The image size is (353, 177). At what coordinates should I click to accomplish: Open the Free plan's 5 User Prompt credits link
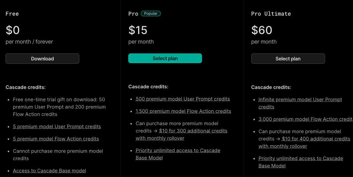tap(57, 126)
